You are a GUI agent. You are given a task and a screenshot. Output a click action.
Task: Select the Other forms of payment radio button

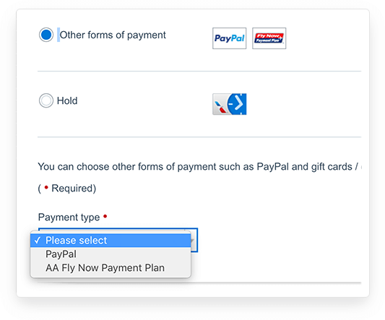tap(46, 35)
